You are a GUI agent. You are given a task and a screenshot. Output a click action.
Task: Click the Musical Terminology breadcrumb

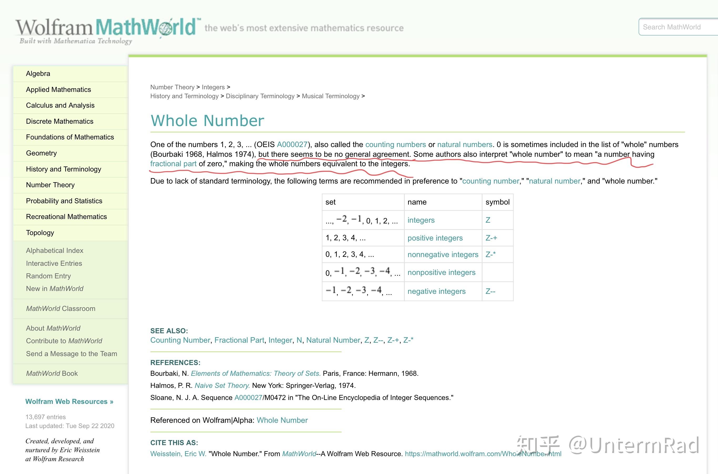coord(331,96)
